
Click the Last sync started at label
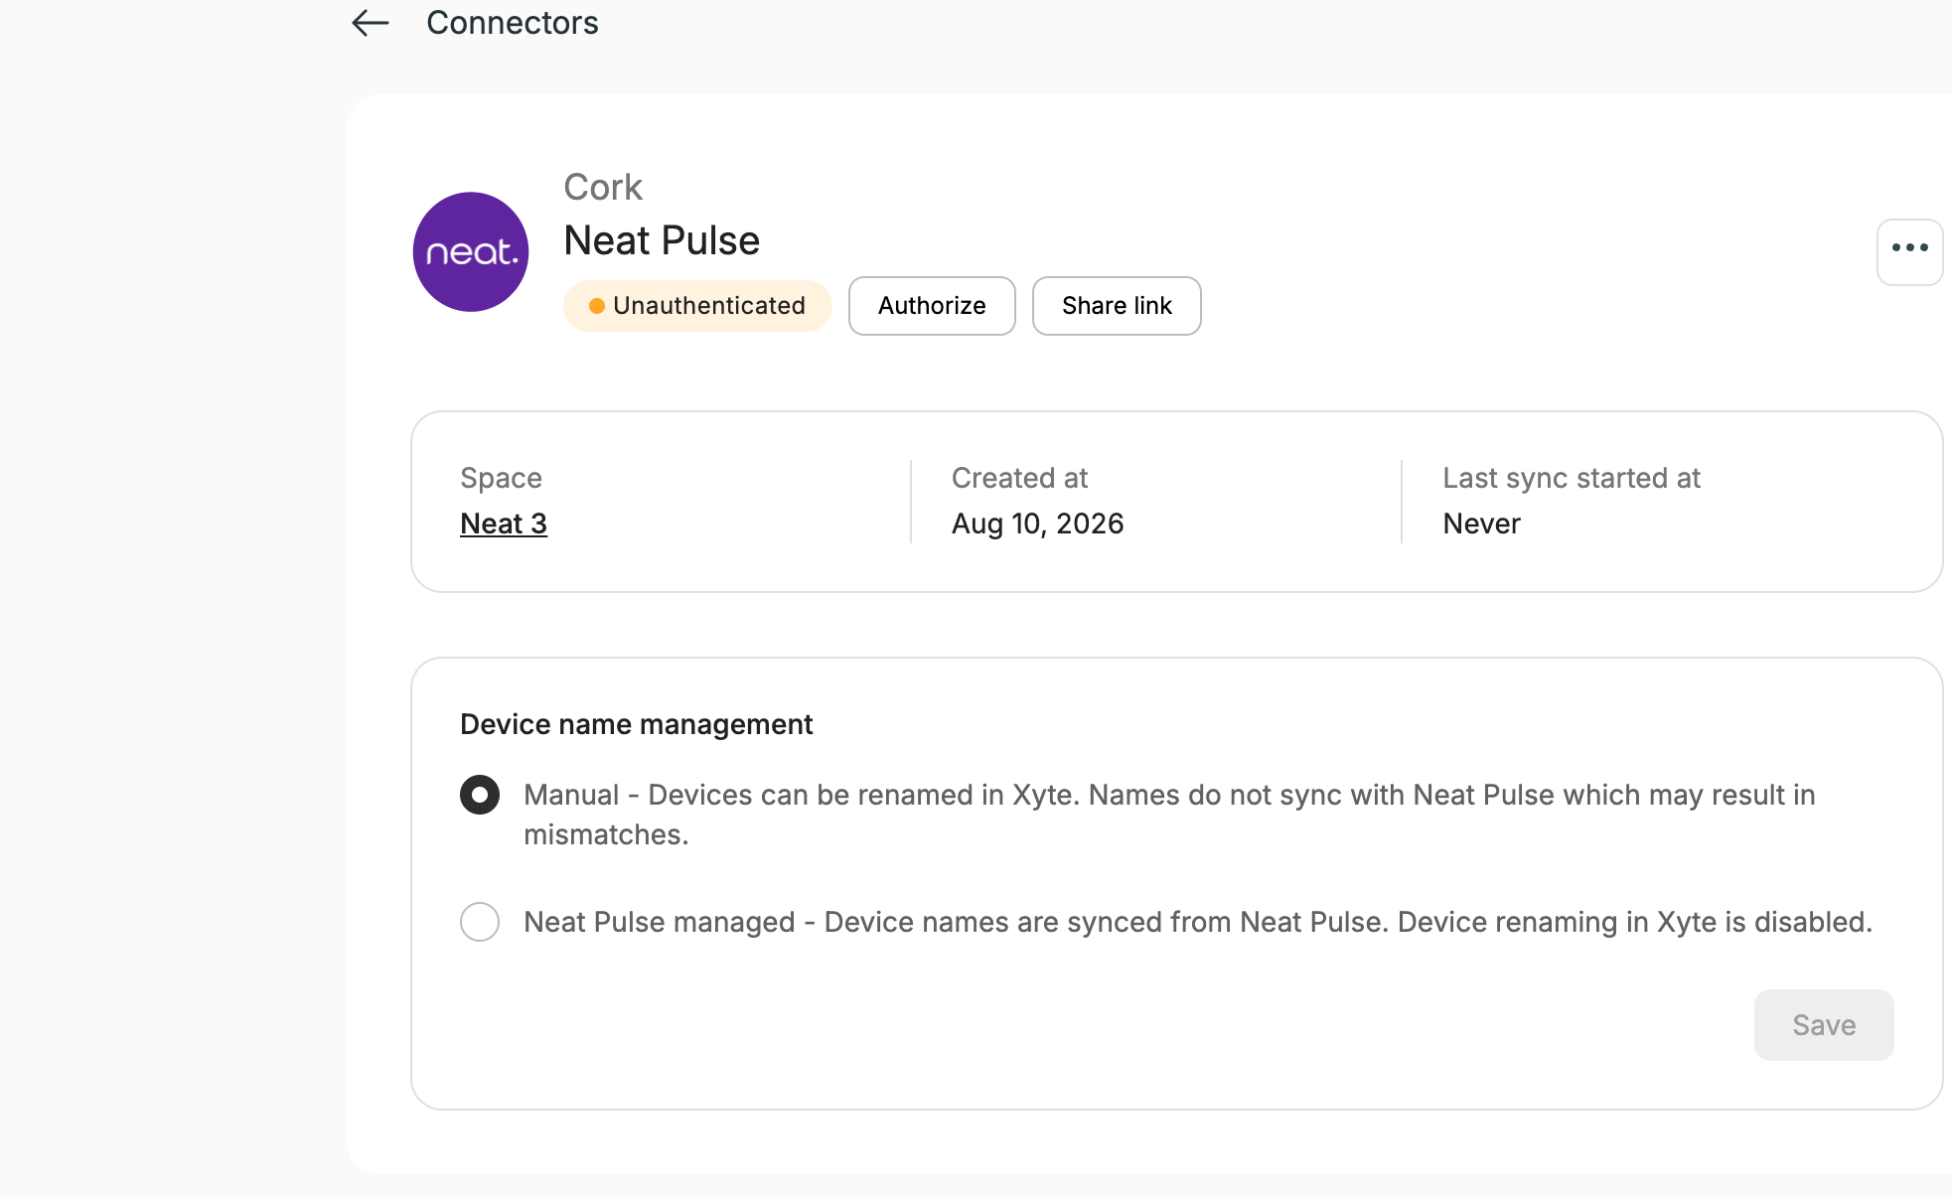point(1572,478)
